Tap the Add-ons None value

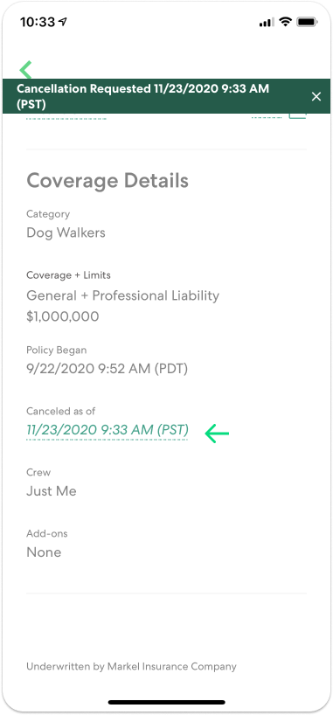pyautogui.click(x=44, y=552)
